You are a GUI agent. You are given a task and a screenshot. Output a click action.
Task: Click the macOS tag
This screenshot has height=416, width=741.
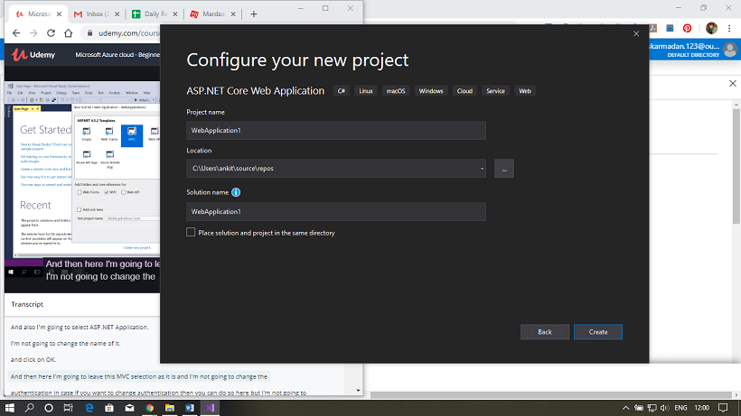click(x=396, y=91)
